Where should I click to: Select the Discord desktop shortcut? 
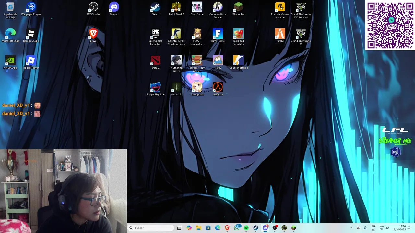(x=114, y=9)
